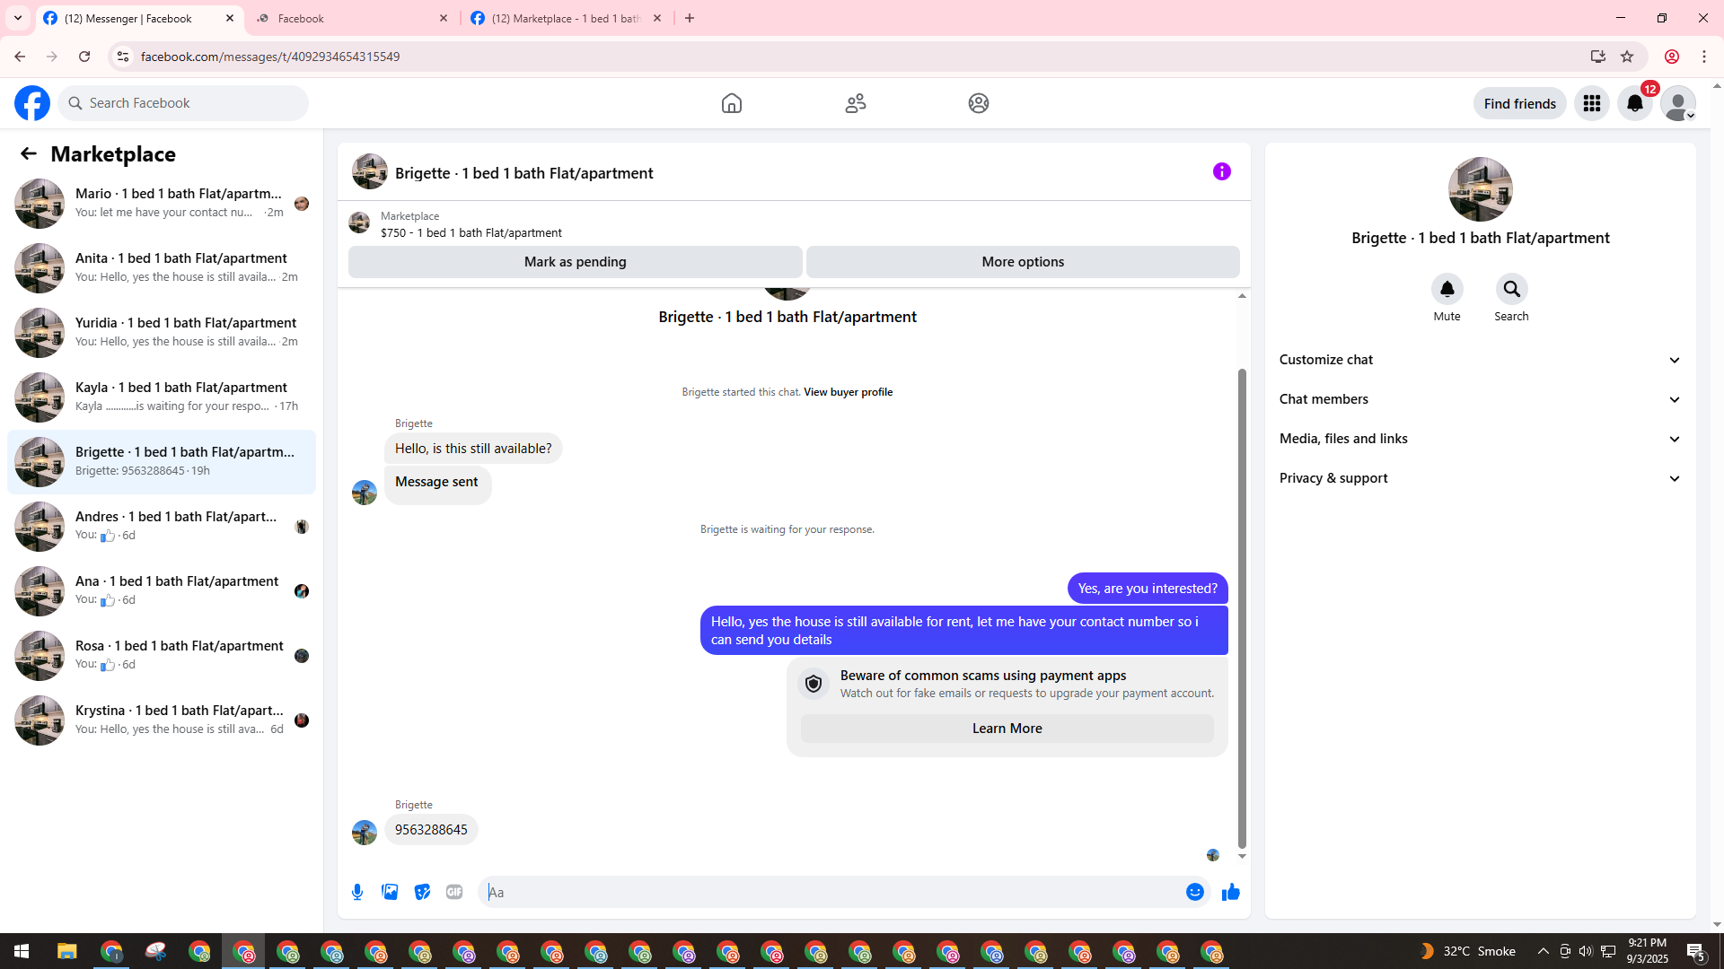Bookmark this page with the star icon
This screenshot has width=1724, height=969.
tap(1627, 57)
